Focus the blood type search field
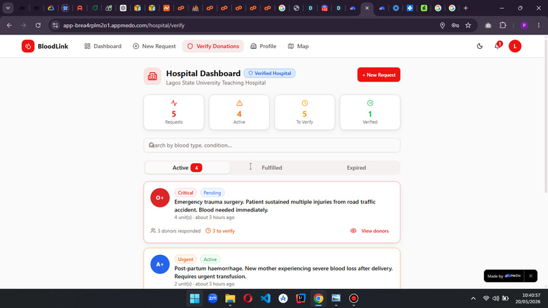Screen dimensions: 548x308 [271, 145]
